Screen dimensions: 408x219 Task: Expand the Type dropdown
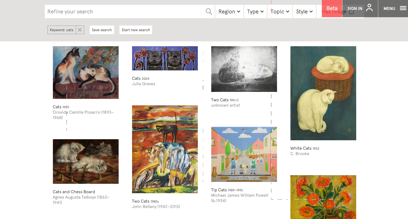pyautogui.click(x=256, y=12)
